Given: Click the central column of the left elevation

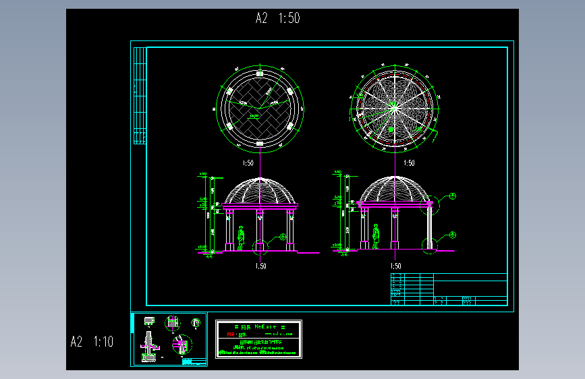Looking at the screenshot, I should (x=260, y=230).
